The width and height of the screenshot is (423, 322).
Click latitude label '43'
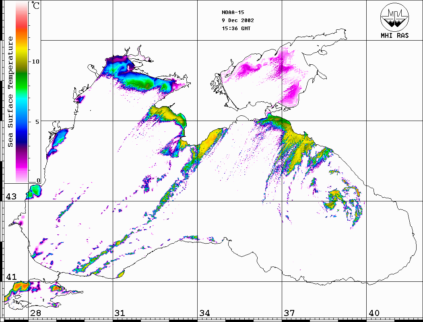(x=11, y=197)
